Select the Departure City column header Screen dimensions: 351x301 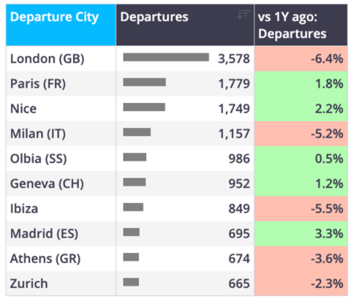point(61,25)
